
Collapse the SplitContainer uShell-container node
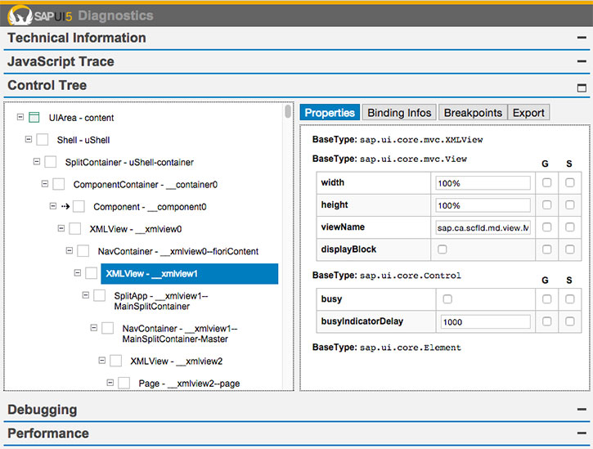37,161
